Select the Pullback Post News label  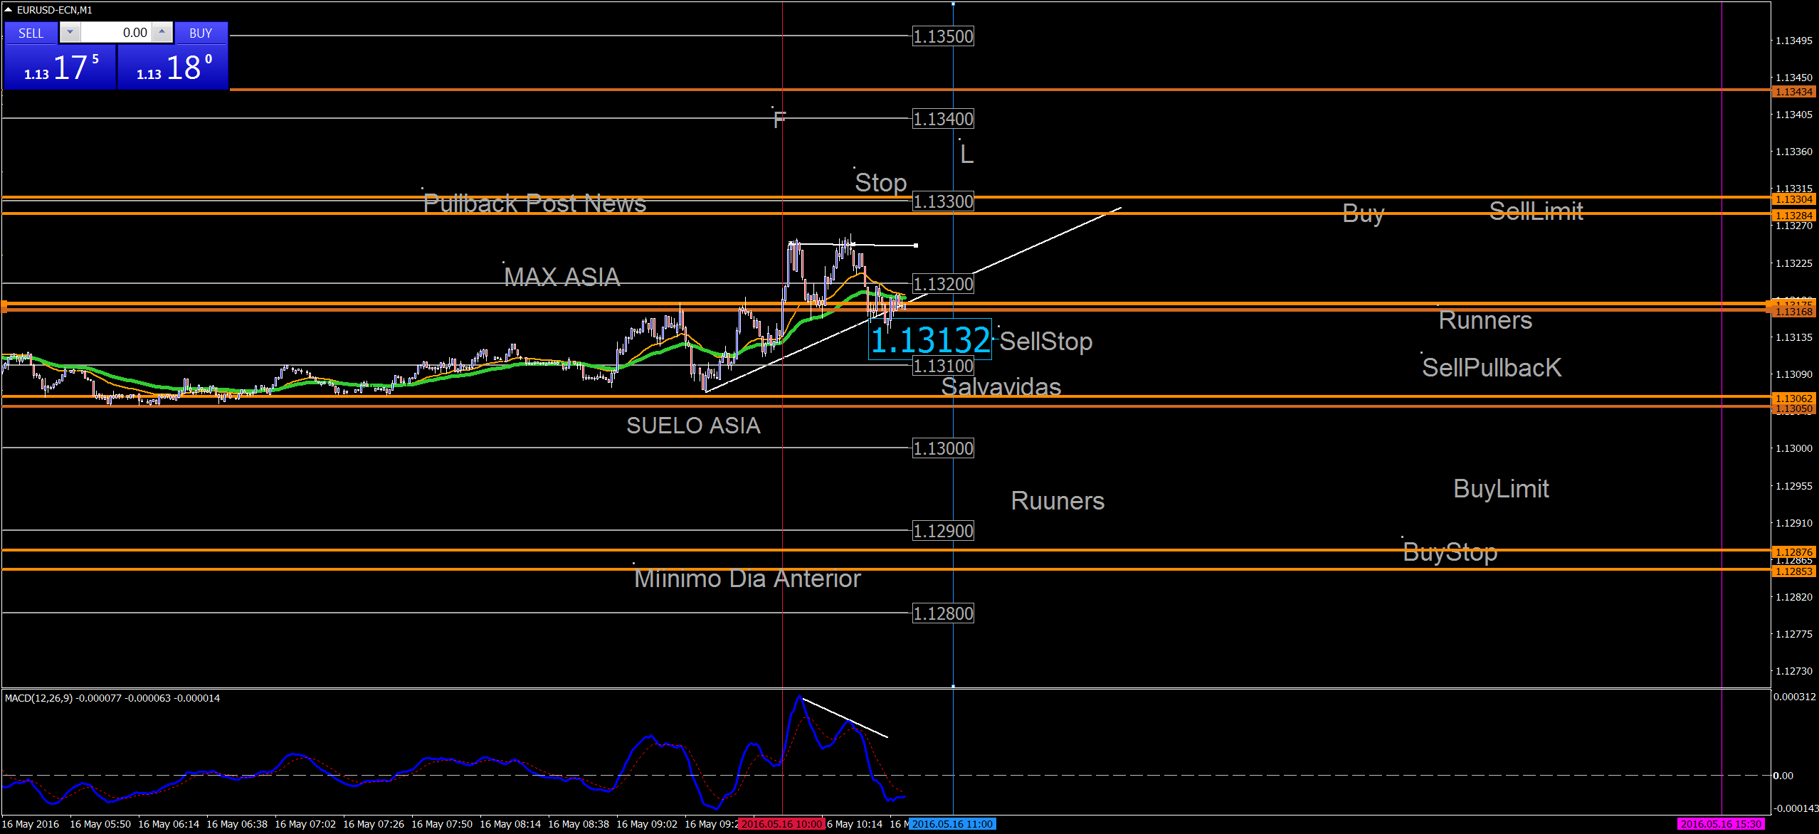tap(534, 204)
